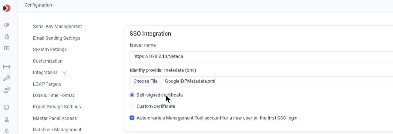Open the user person icon in sidebar
393x134 pixels.
pyautogui.click(x=7, y=119)
